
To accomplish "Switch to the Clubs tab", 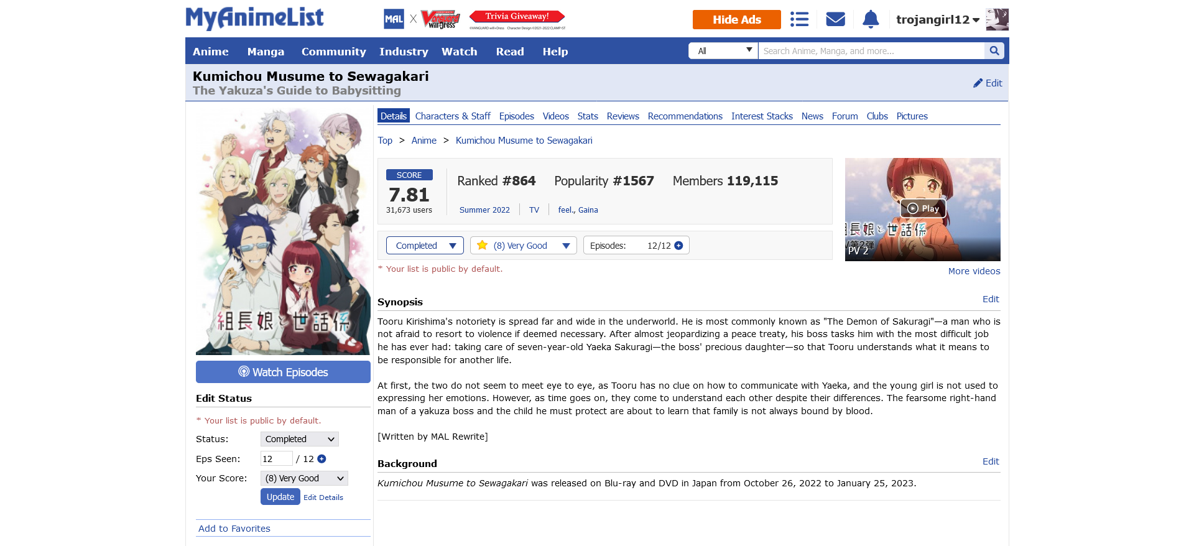I will point(877,116).
